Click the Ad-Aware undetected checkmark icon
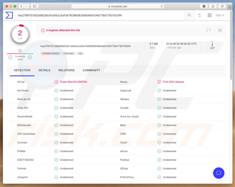This screenshot has width=235, height=187. [x=56, y=90]
